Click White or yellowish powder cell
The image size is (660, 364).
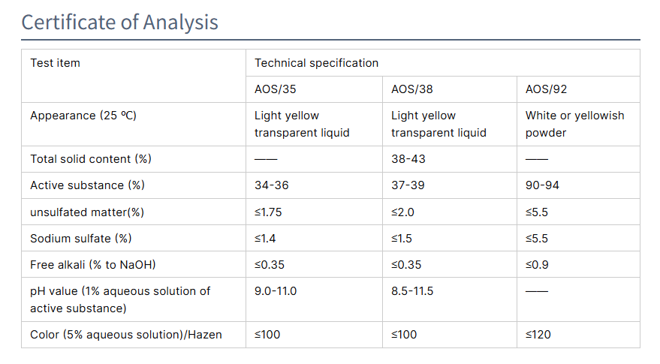pyautogui.click(x=574, y=124)
